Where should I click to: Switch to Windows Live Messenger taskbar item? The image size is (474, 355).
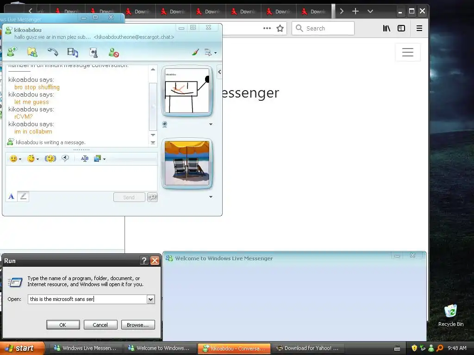[x=85, y=348]
